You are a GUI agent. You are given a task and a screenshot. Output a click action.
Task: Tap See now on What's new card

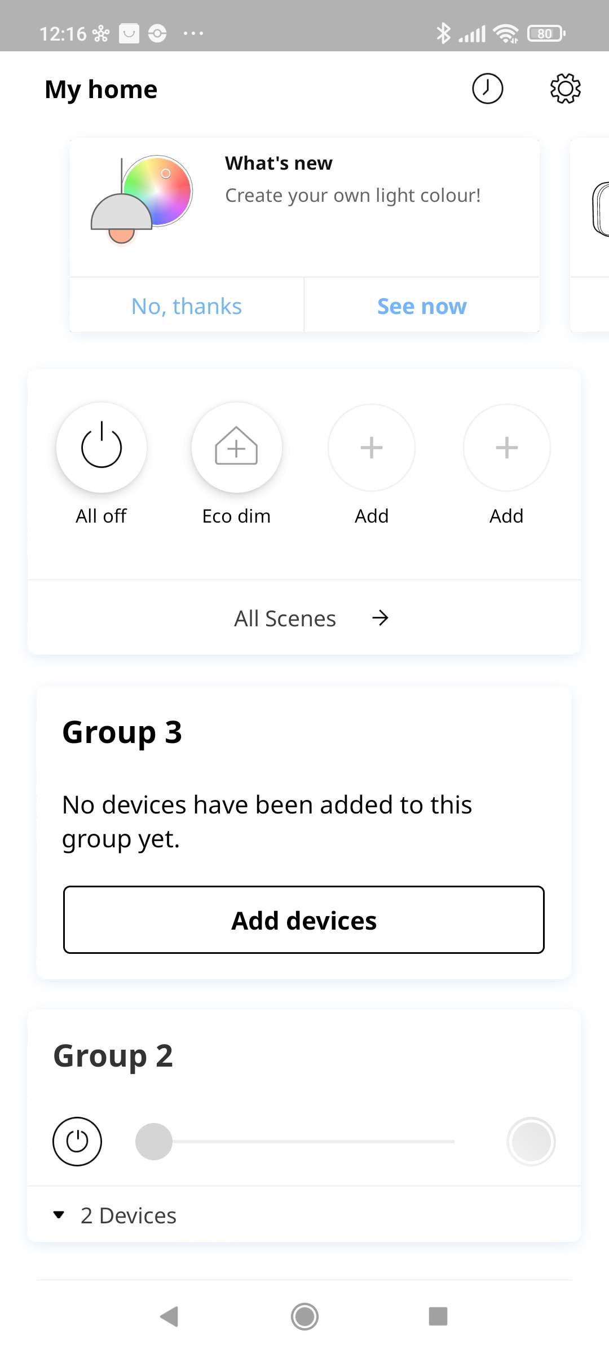click(x=422, y=306)
